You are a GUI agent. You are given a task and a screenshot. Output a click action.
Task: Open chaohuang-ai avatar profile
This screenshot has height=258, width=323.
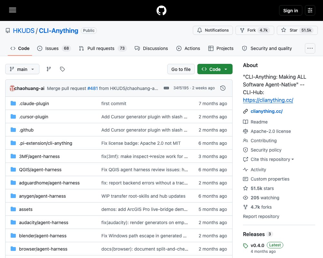click(x=12, y=88)
